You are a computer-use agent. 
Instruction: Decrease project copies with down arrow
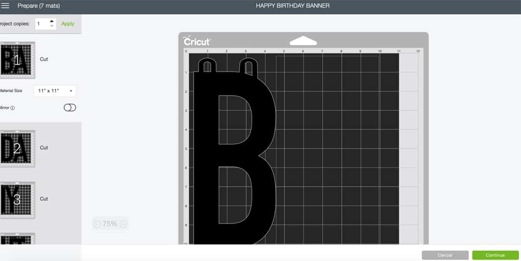click(52, 26)
